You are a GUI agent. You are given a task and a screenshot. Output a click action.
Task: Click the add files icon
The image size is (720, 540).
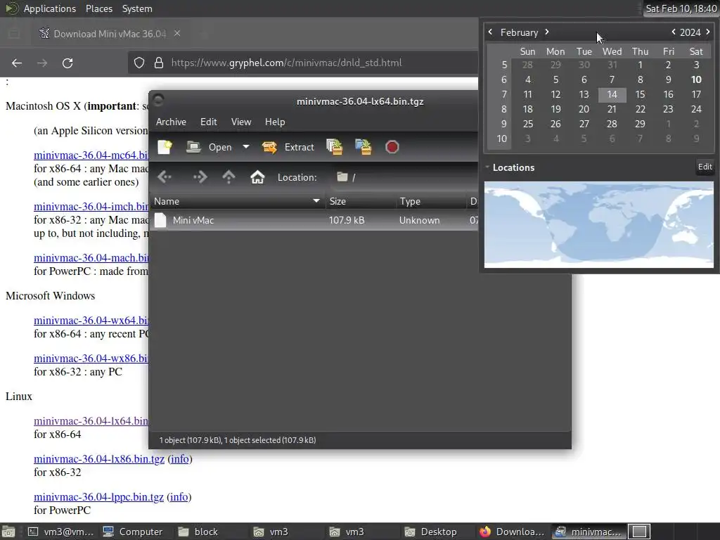334,147
